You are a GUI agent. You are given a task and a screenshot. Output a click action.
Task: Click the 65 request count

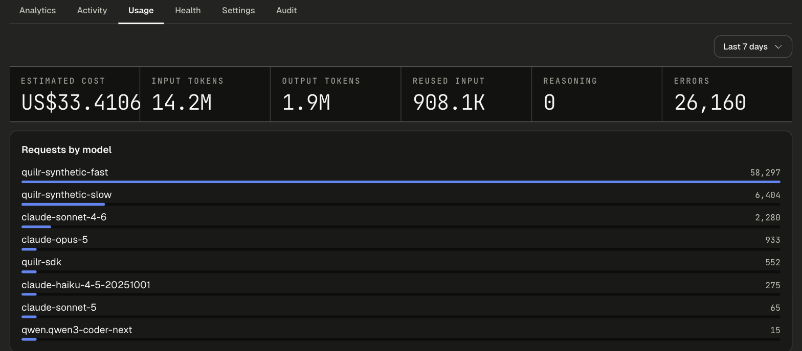pos(775,308)
